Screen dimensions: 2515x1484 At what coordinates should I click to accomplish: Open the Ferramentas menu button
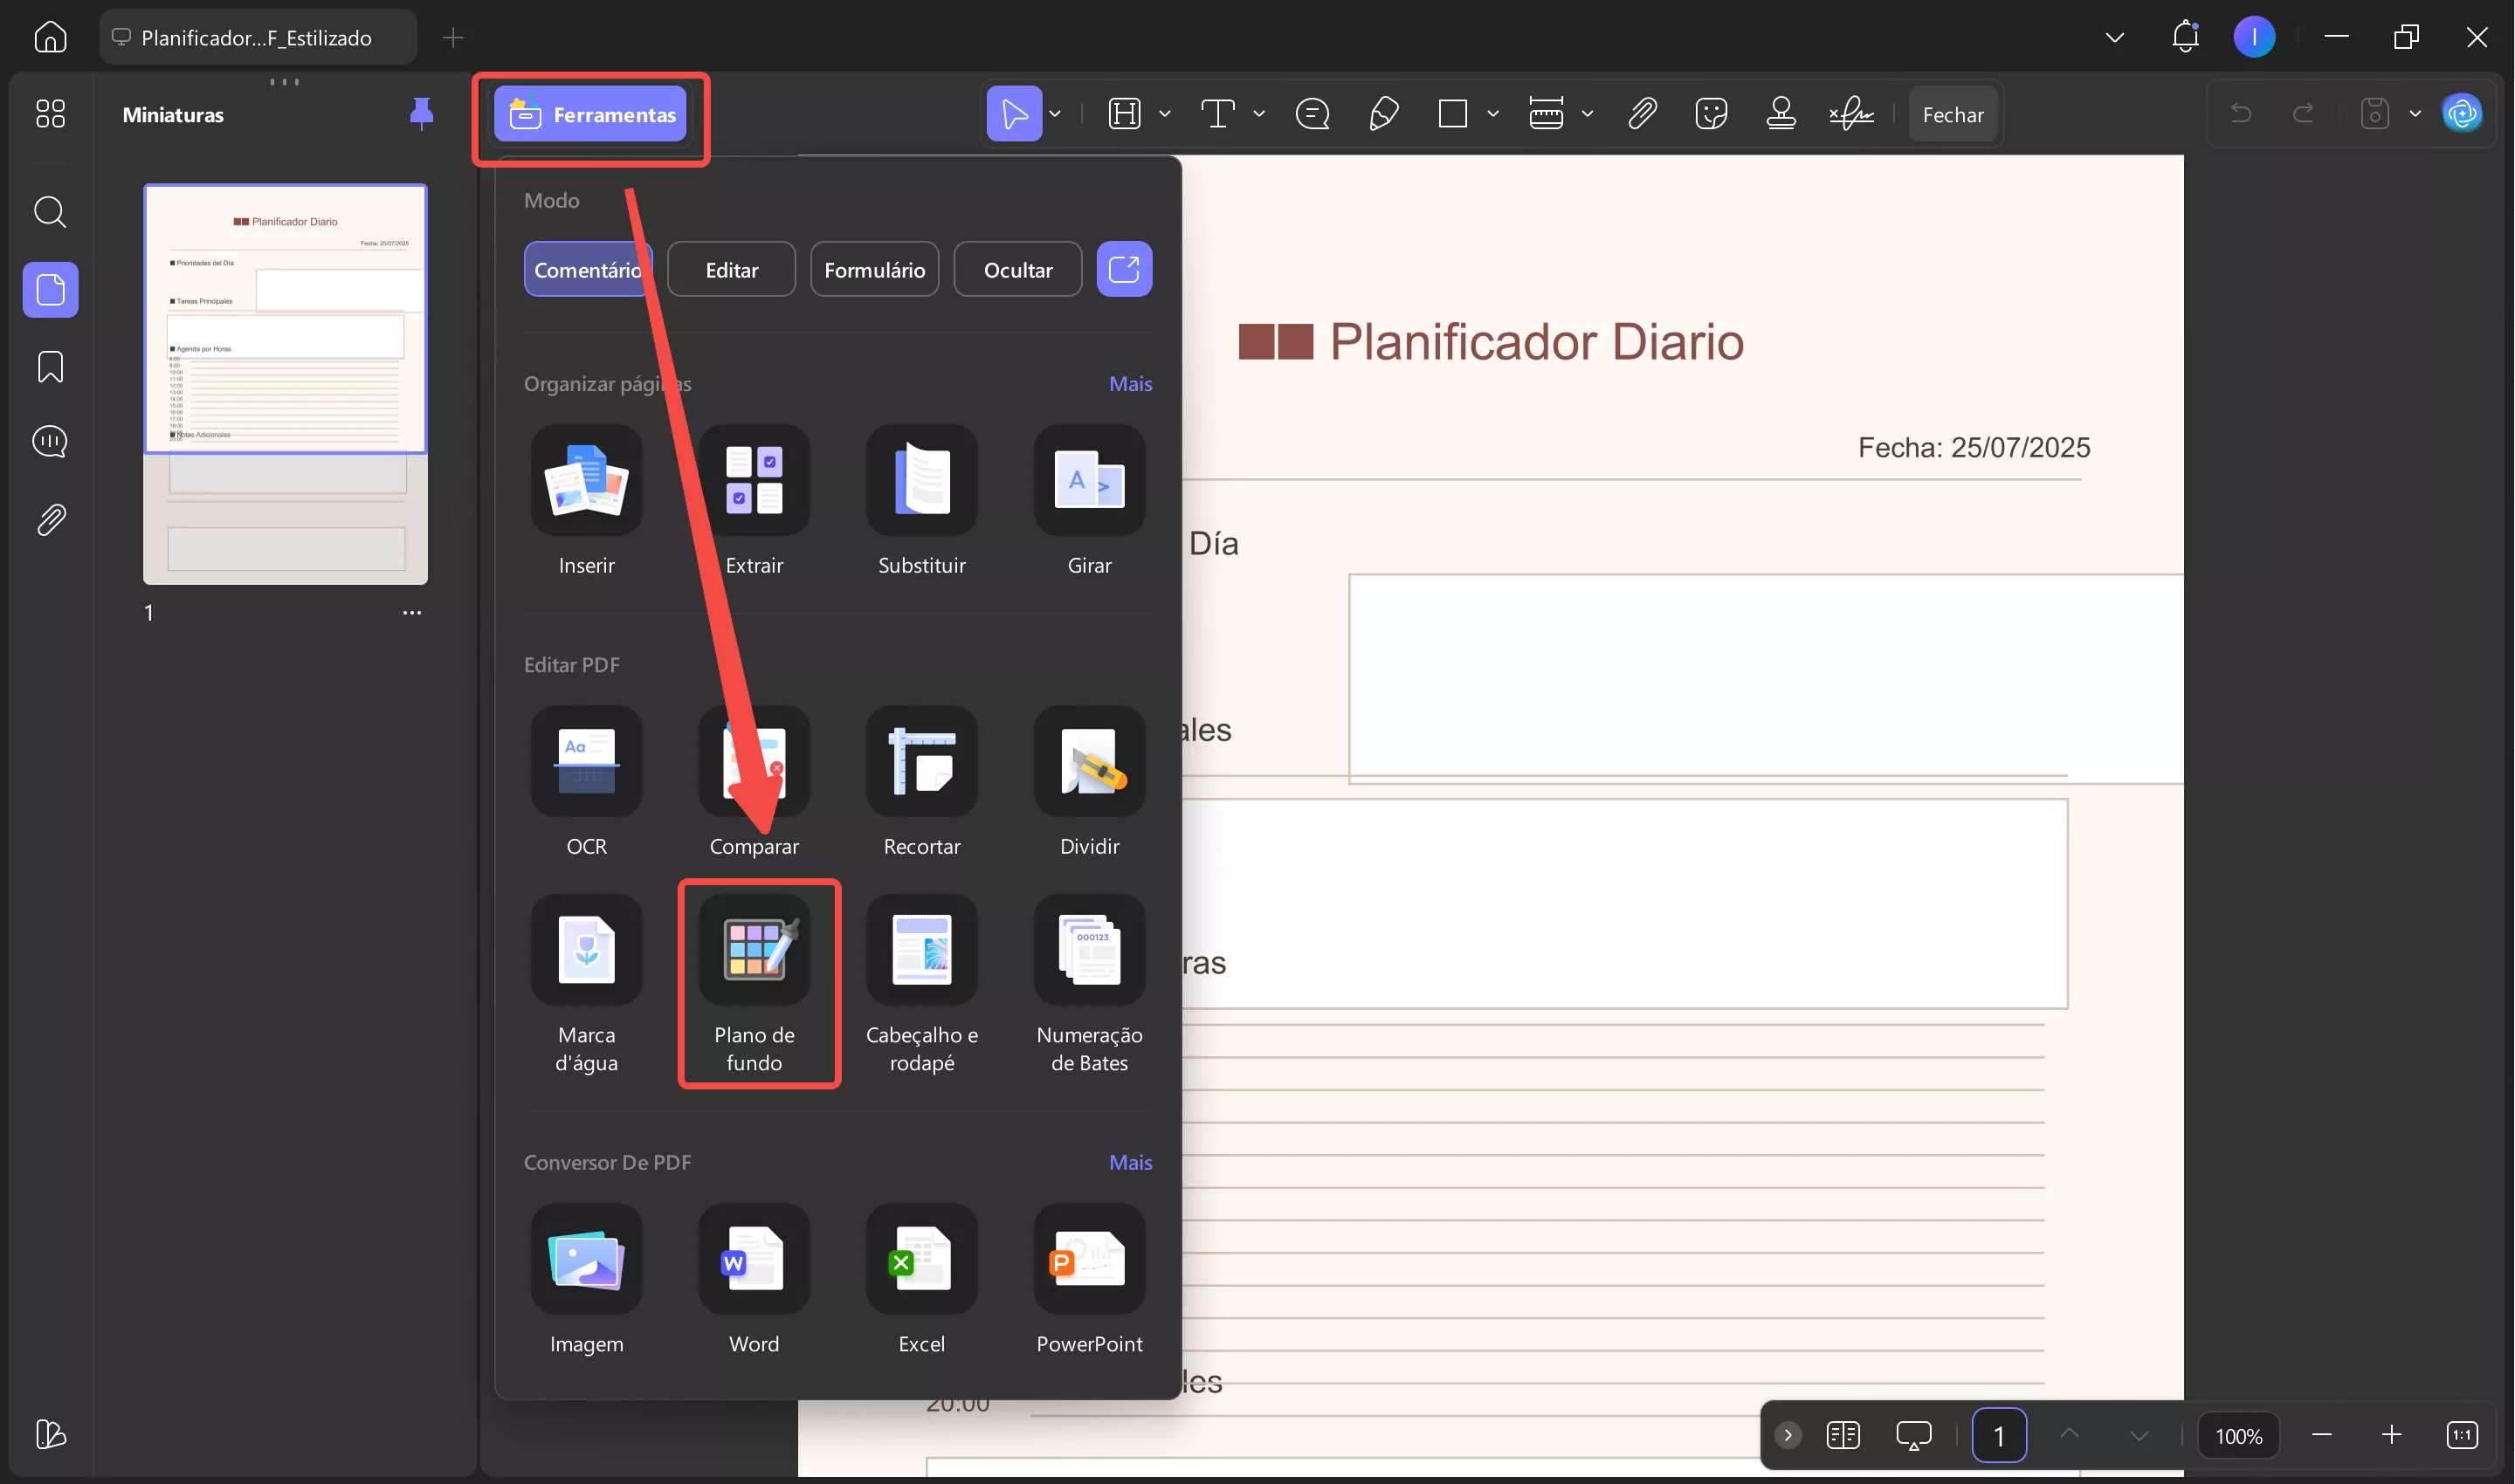click(x=590, y=114)
